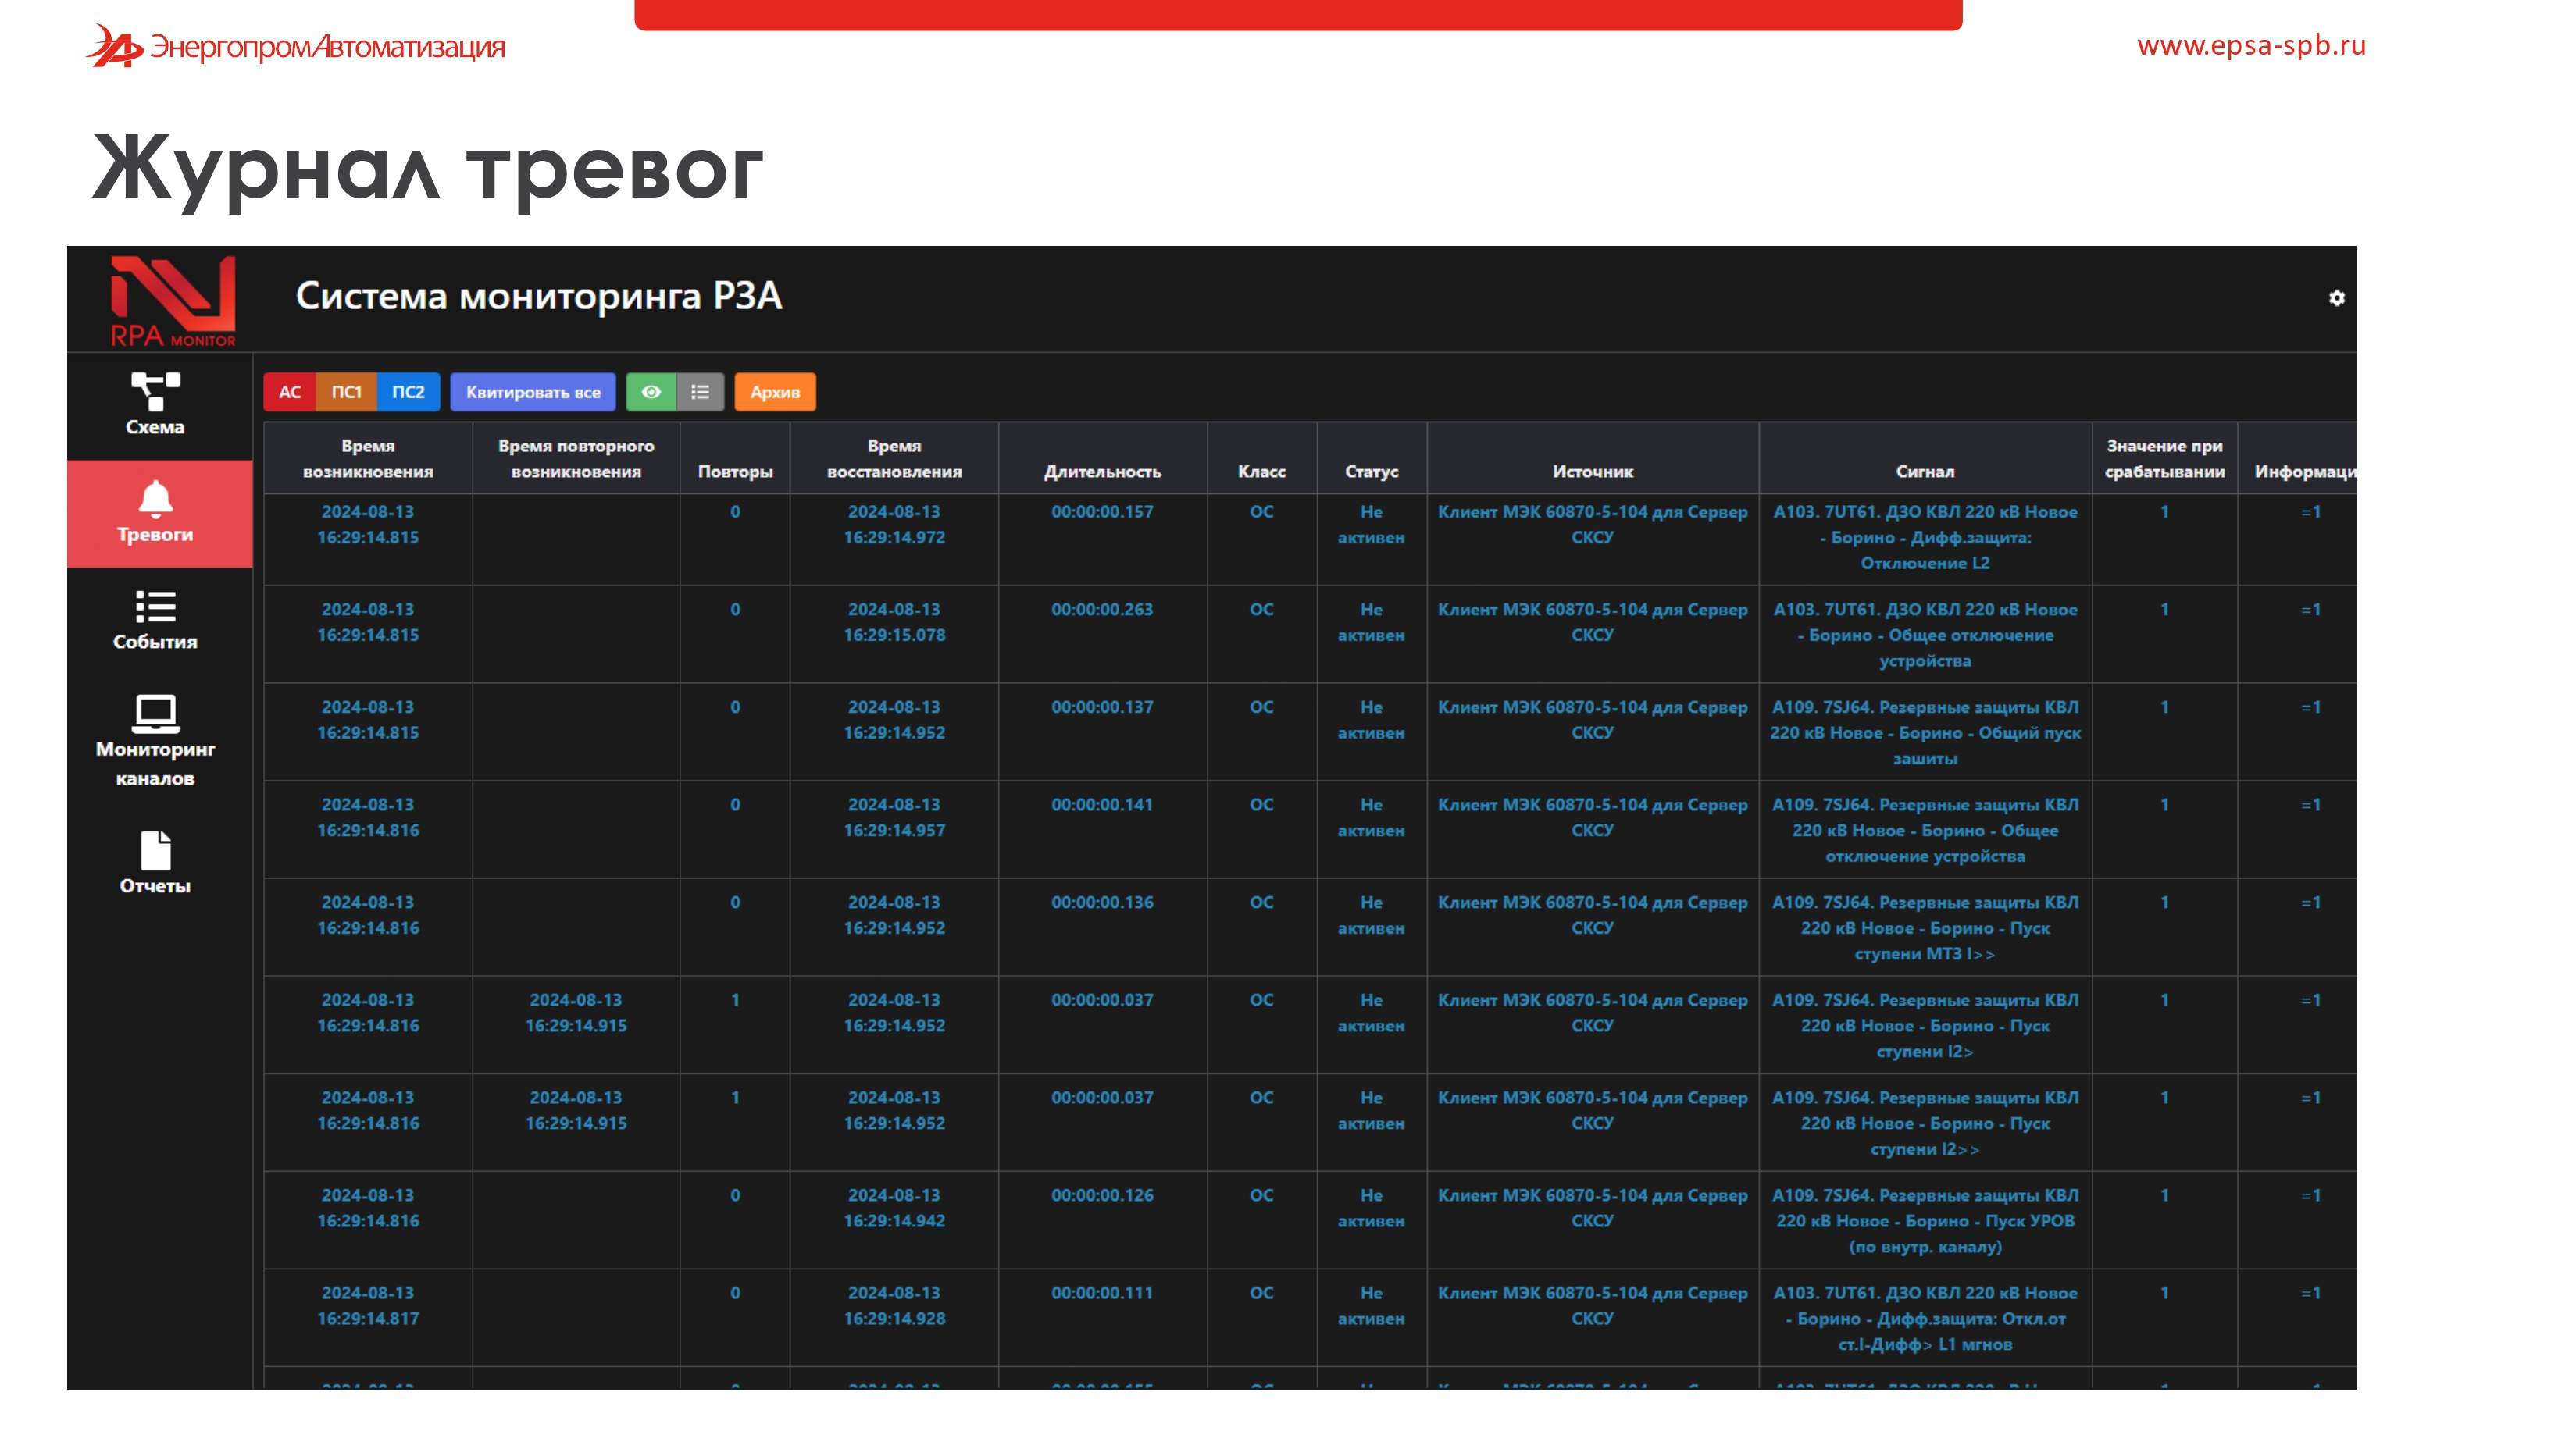2576x1449 pixels.
Task: Click the Тревоги bell icon
Action: point(155,499)
